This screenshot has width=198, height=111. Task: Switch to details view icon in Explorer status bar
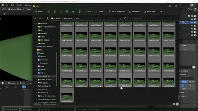174,104
